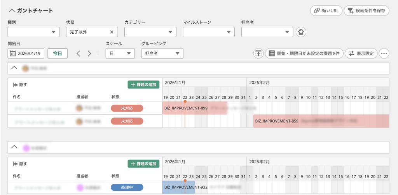Collapse the second assignee group
398x195 pixels.
(14, 147)
